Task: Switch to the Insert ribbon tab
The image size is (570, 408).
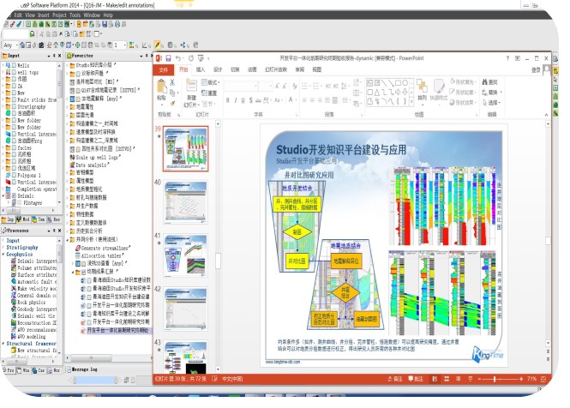Action: tap(201, 69)
